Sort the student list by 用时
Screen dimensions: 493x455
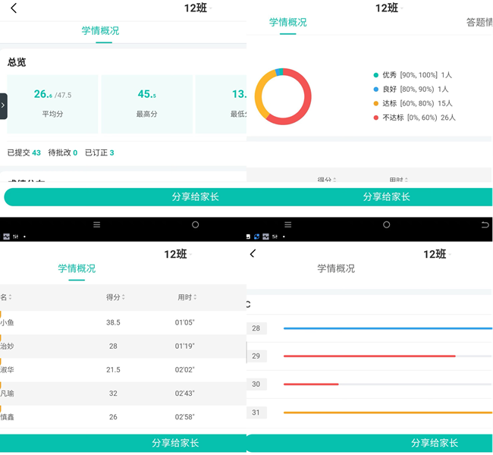186,297
